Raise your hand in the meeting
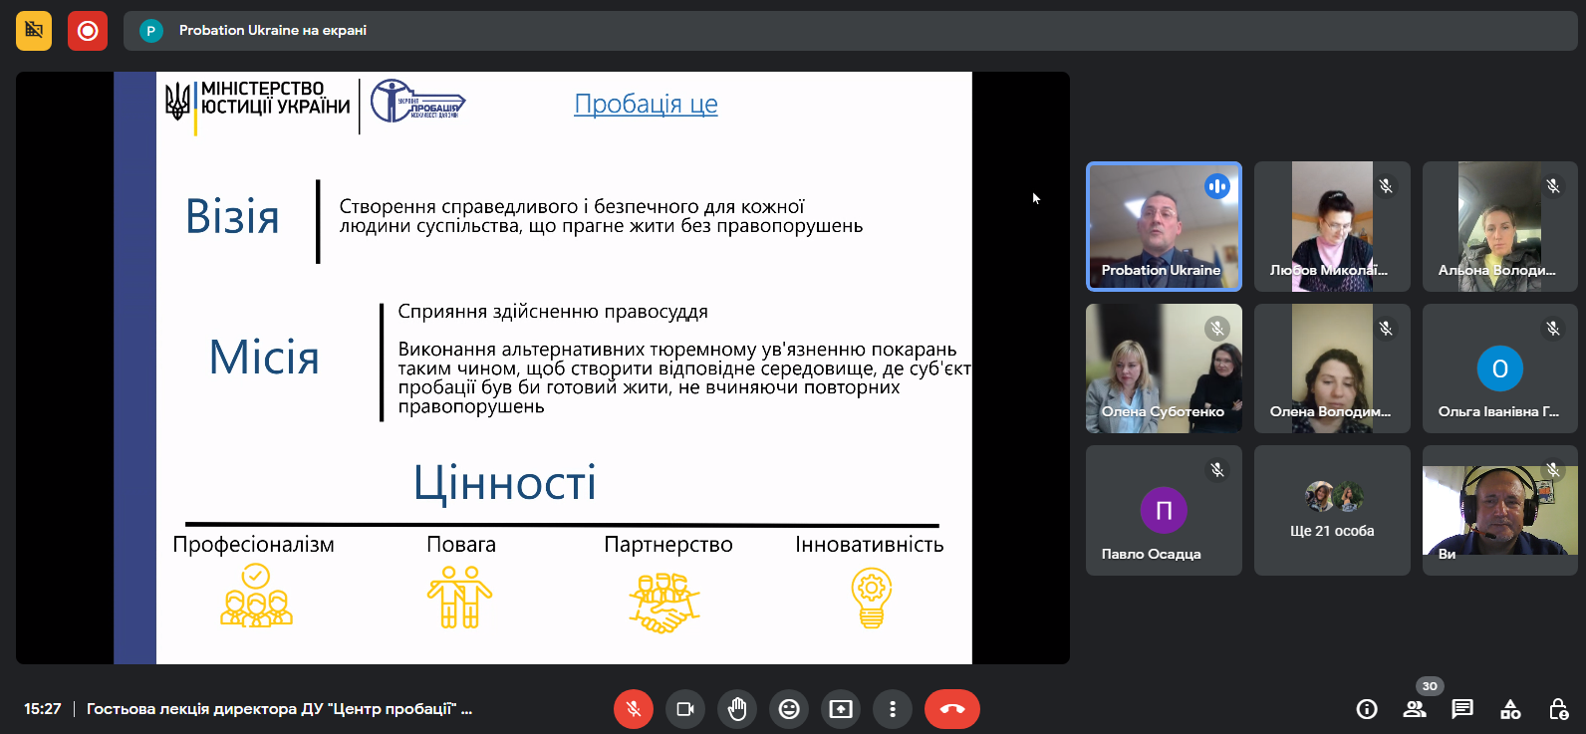 737,709
